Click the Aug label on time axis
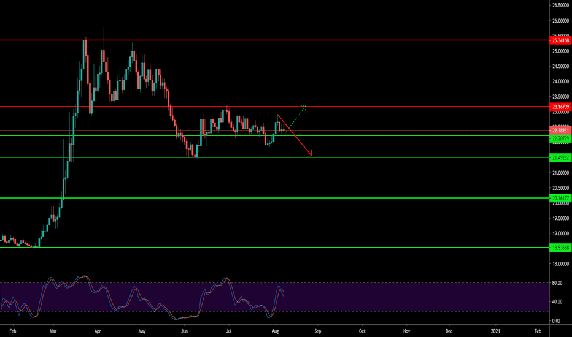The width and height of the screenshot is (572, 337). pos(276,331)
